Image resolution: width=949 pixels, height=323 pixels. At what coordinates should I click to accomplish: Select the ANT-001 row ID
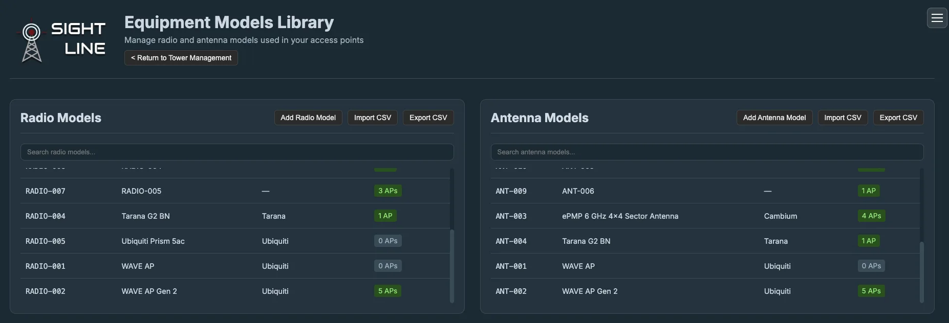(x=511, y=266)
